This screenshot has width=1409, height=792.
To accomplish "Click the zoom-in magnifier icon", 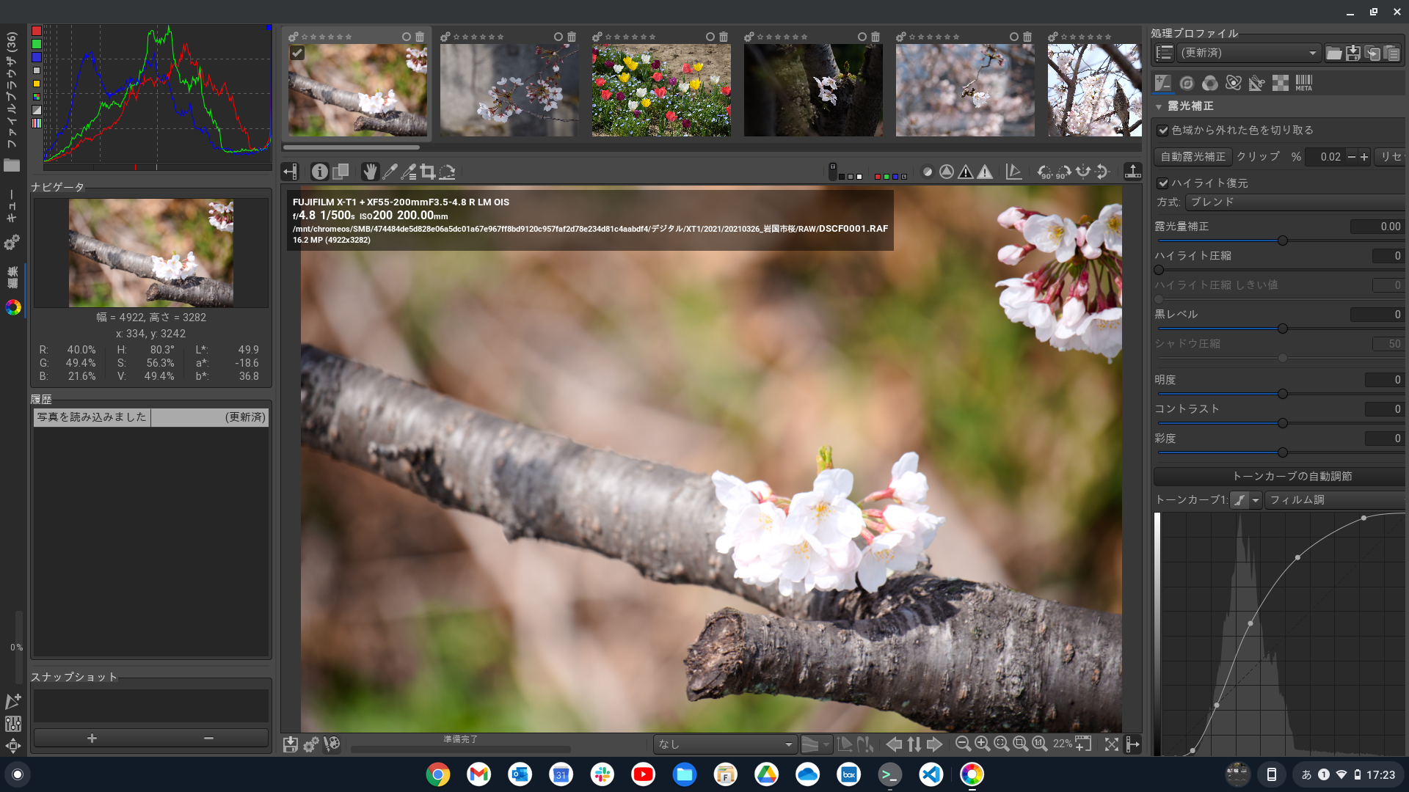I will pyautogui.click(x=982, y=744).
